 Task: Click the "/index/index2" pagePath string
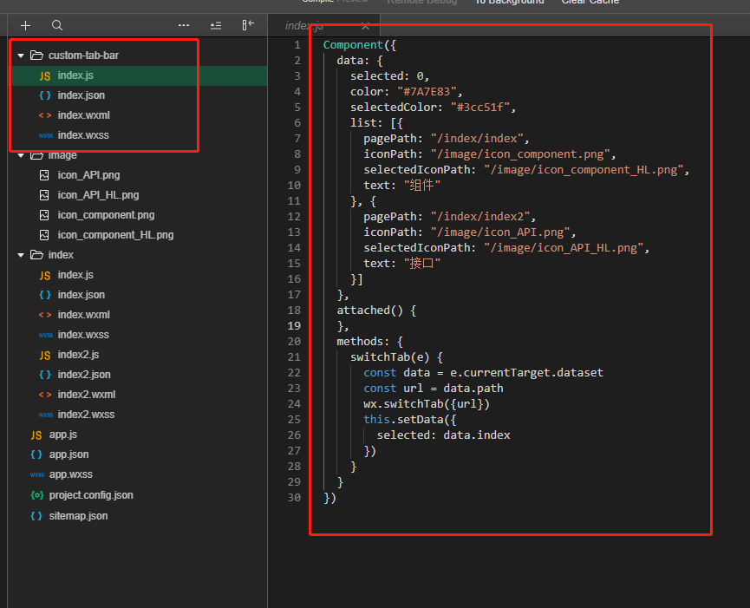(x=480, y=217)
